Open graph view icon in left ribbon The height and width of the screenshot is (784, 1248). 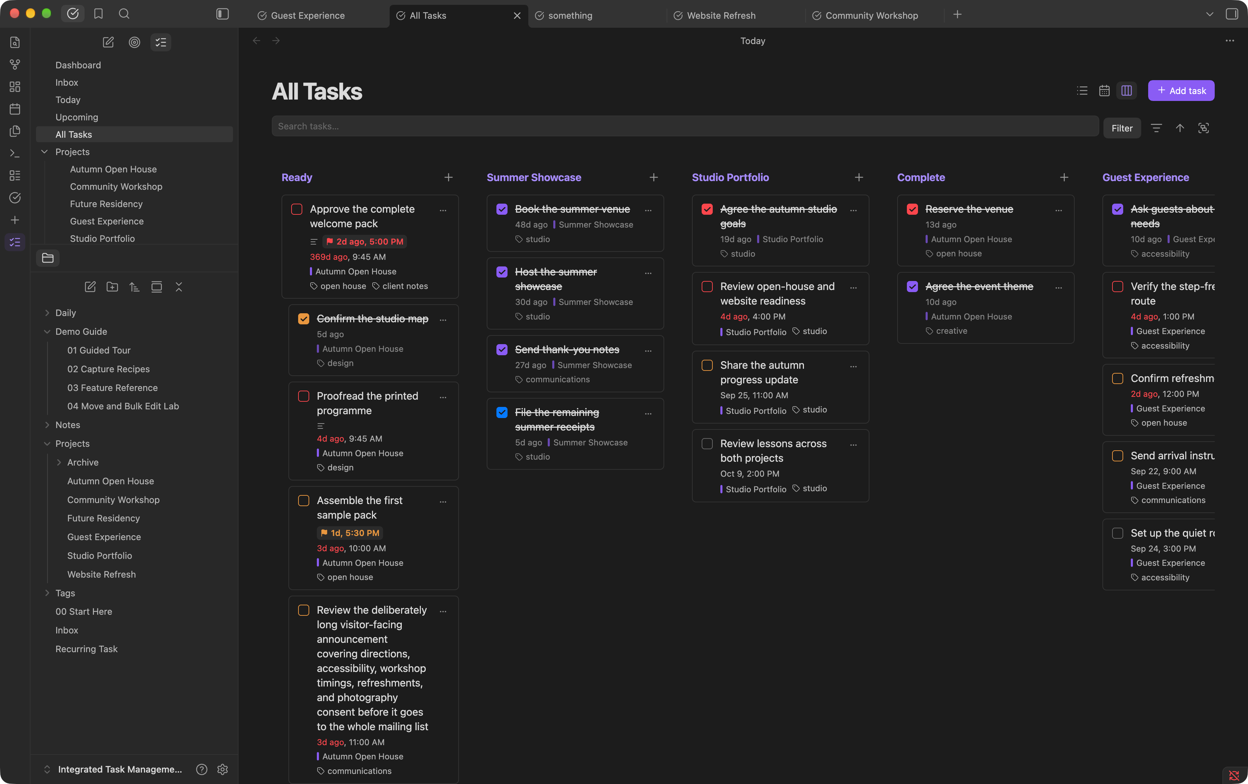click(x=15, y=64)
